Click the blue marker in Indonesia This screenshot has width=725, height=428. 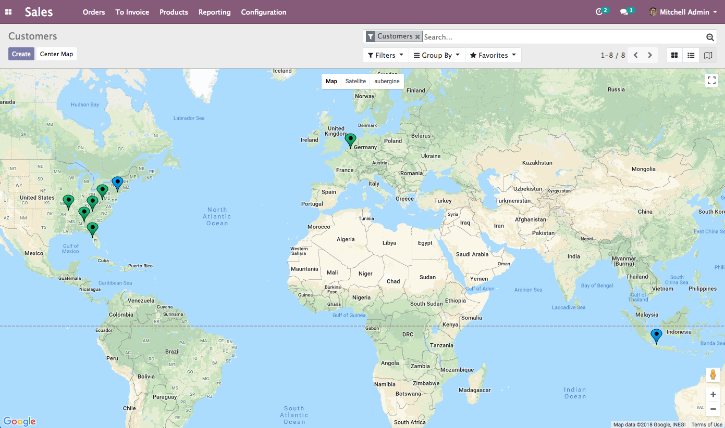(x=656, y=336)
